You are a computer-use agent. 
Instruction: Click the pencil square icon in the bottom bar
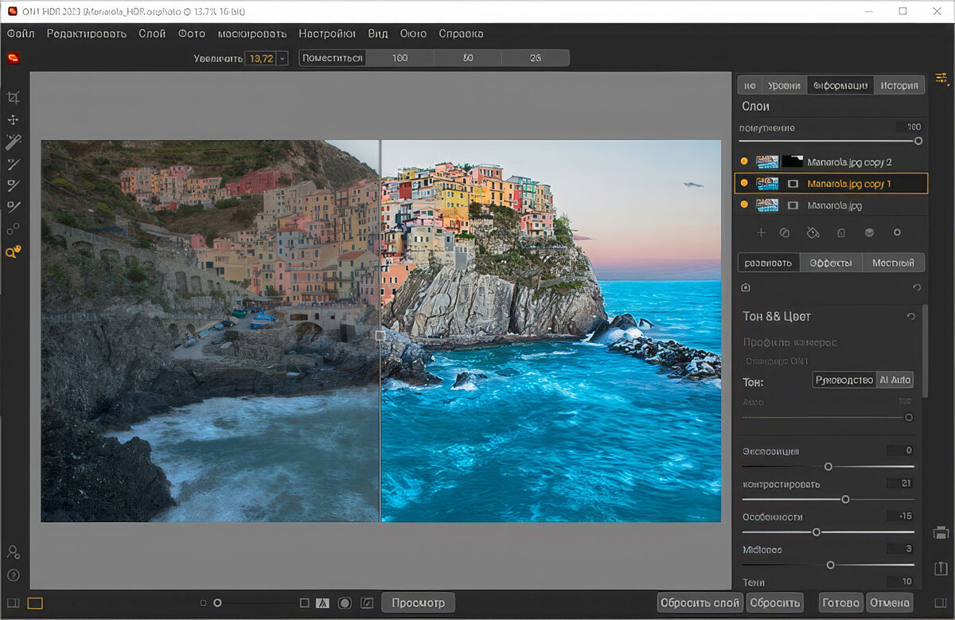click(367, 602)
